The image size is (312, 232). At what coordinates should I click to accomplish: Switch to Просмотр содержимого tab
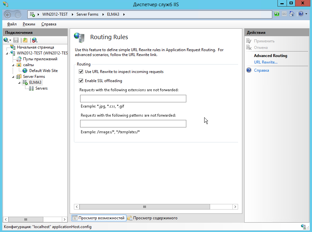[x=152, y=218]
